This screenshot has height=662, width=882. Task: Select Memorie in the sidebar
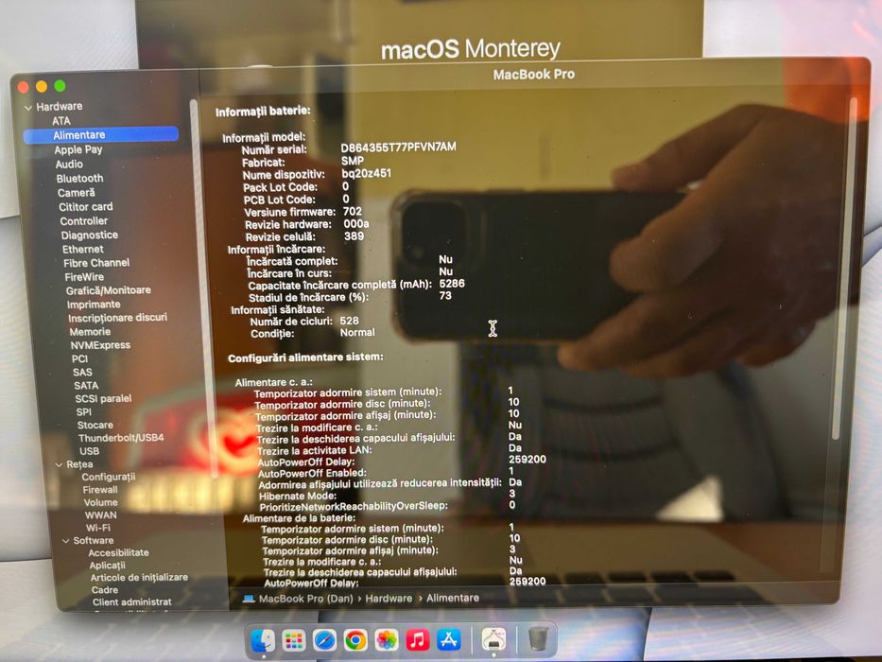pyautogui.click(x=90, y=332)
